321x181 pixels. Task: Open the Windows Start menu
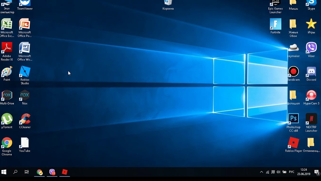[4, 172]
